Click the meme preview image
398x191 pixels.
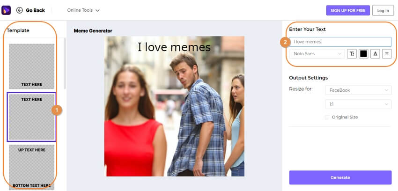(174, 106)
